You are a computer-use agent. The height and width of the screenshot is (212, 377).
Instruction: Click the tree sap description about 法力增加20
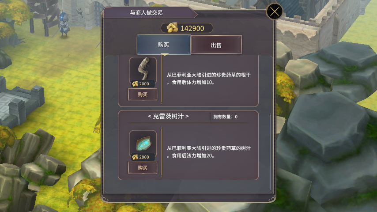coord(209,152)
